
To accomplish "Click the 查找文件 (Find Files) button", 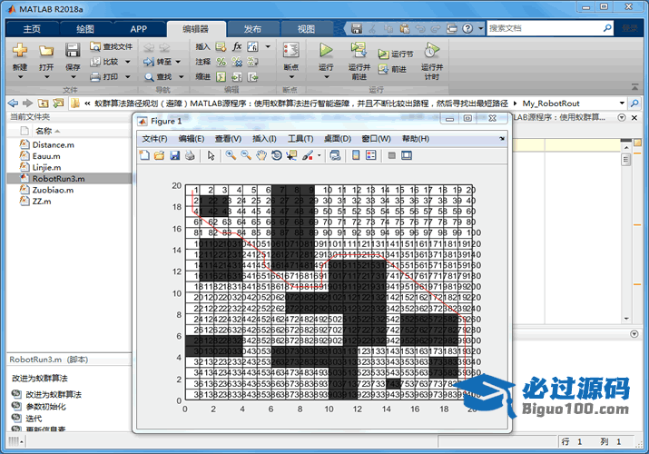I will coord(113,46).
